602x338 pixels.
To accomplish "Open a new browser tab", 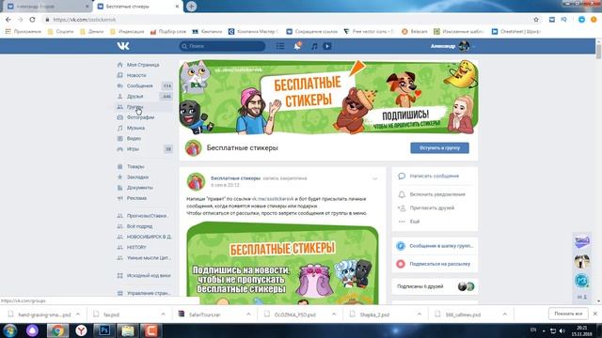I will (x=191, y=7).
